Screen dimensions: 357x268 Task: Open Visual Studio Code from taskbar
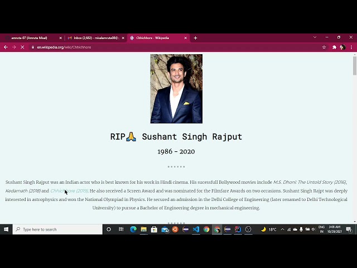[x=196, y=229]
